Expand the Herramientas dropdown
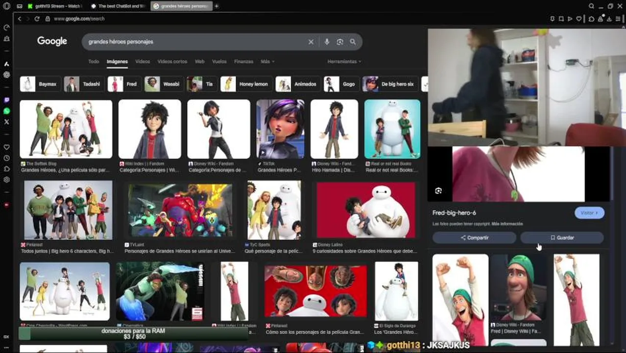The image size is (626, 353). [344, 62]
